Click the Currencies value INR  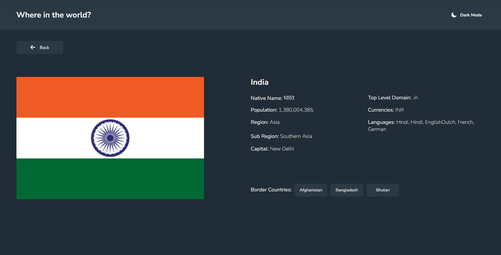pyautogui.click(x=399, y=110)
